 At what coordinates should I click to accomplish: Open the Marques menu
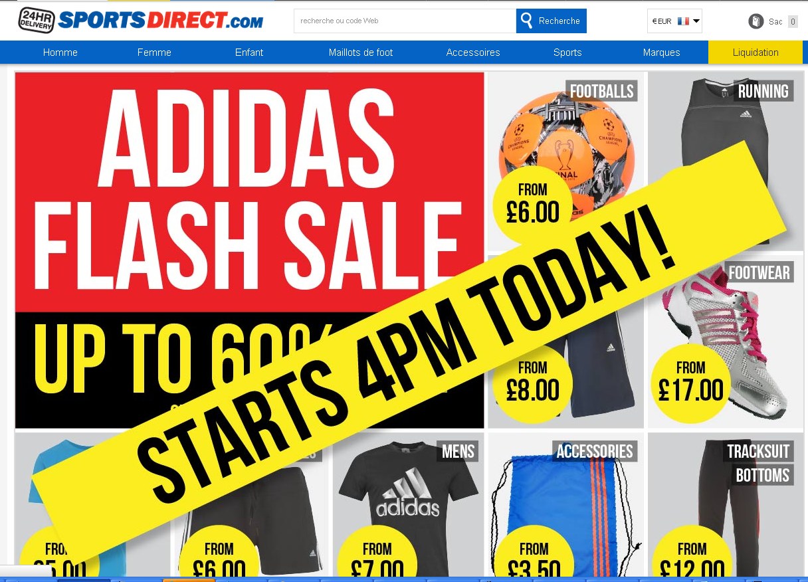[x=662, y=52]
